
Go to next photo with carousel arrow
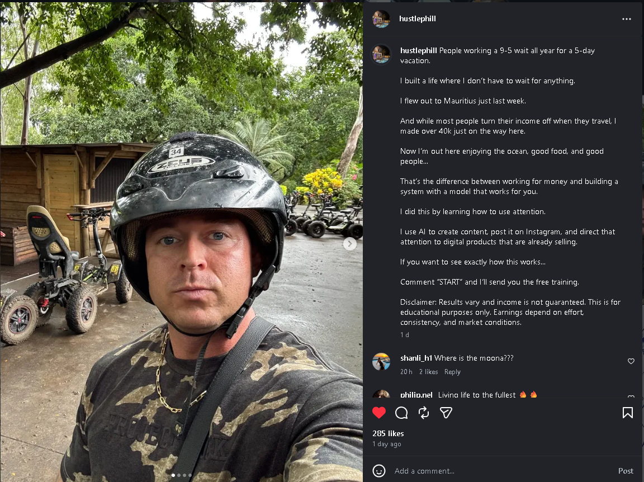(x=350, y=244)
